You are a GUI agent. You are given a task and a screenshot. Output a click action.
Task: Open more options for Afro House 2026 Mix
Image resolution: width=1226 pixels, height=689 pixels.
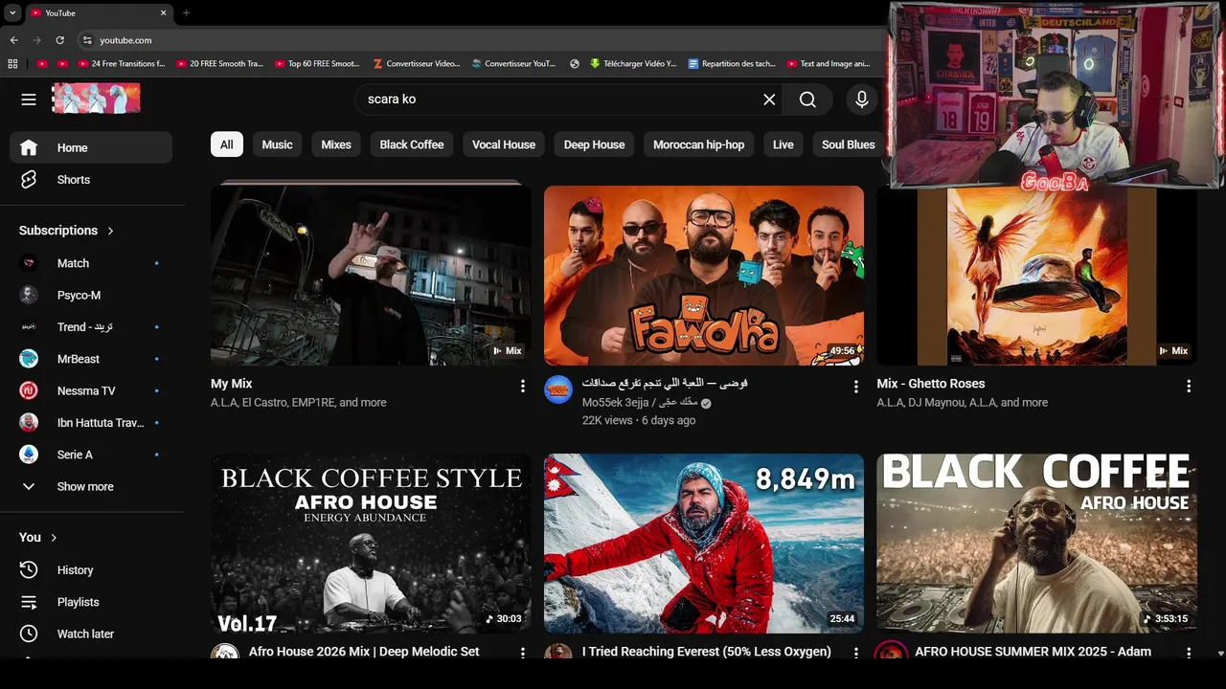click(522, 653)
